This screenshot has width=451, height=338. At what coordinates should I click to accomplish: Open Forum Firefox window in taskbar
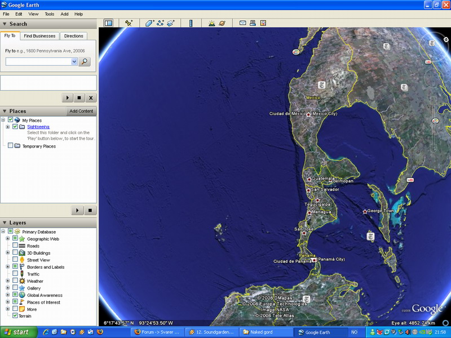158,332
